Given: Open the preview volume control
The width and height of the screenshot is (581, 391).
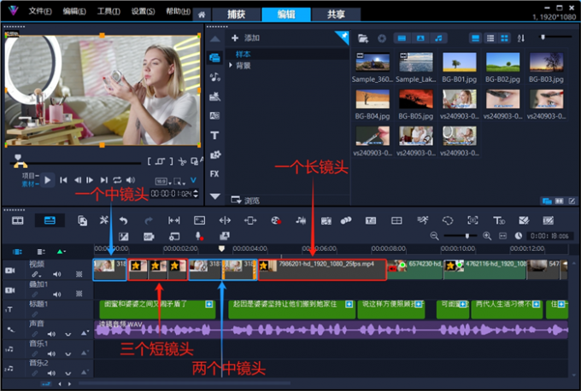Looking at the screenshot, I should (131, 180).
